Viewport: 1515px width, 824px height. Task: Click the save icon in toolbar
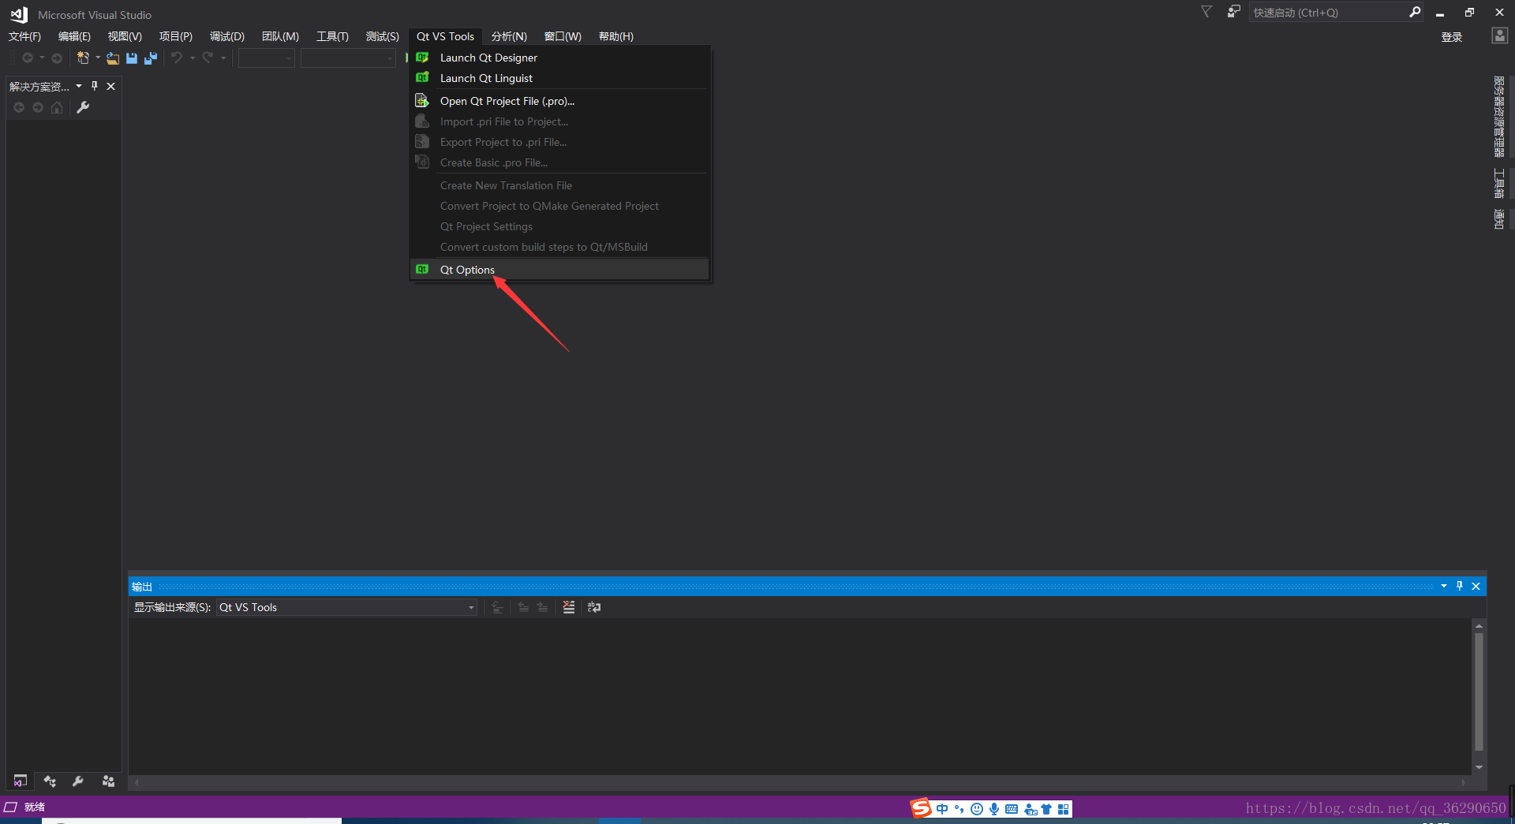point(132,58)
